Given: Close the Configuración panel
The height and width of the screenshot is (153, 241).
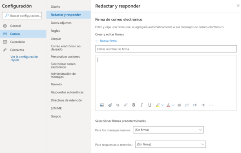Looking at the screenshot, I should click(x=238, y=6).
